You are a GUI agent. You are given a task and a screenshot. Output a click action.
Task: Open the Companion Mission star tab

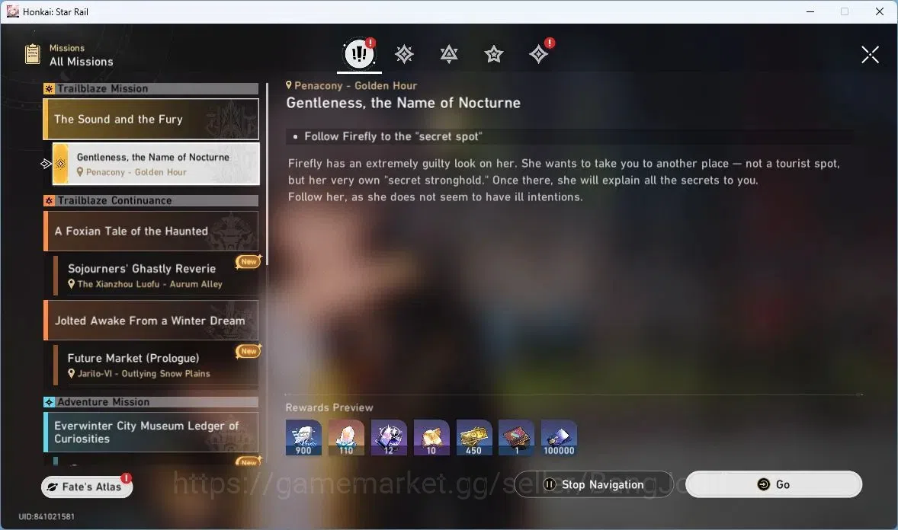click(x=494, y=54)
